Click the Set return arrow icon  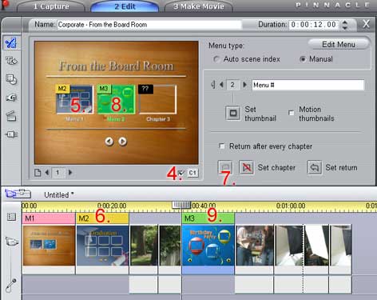pos(315,167)
